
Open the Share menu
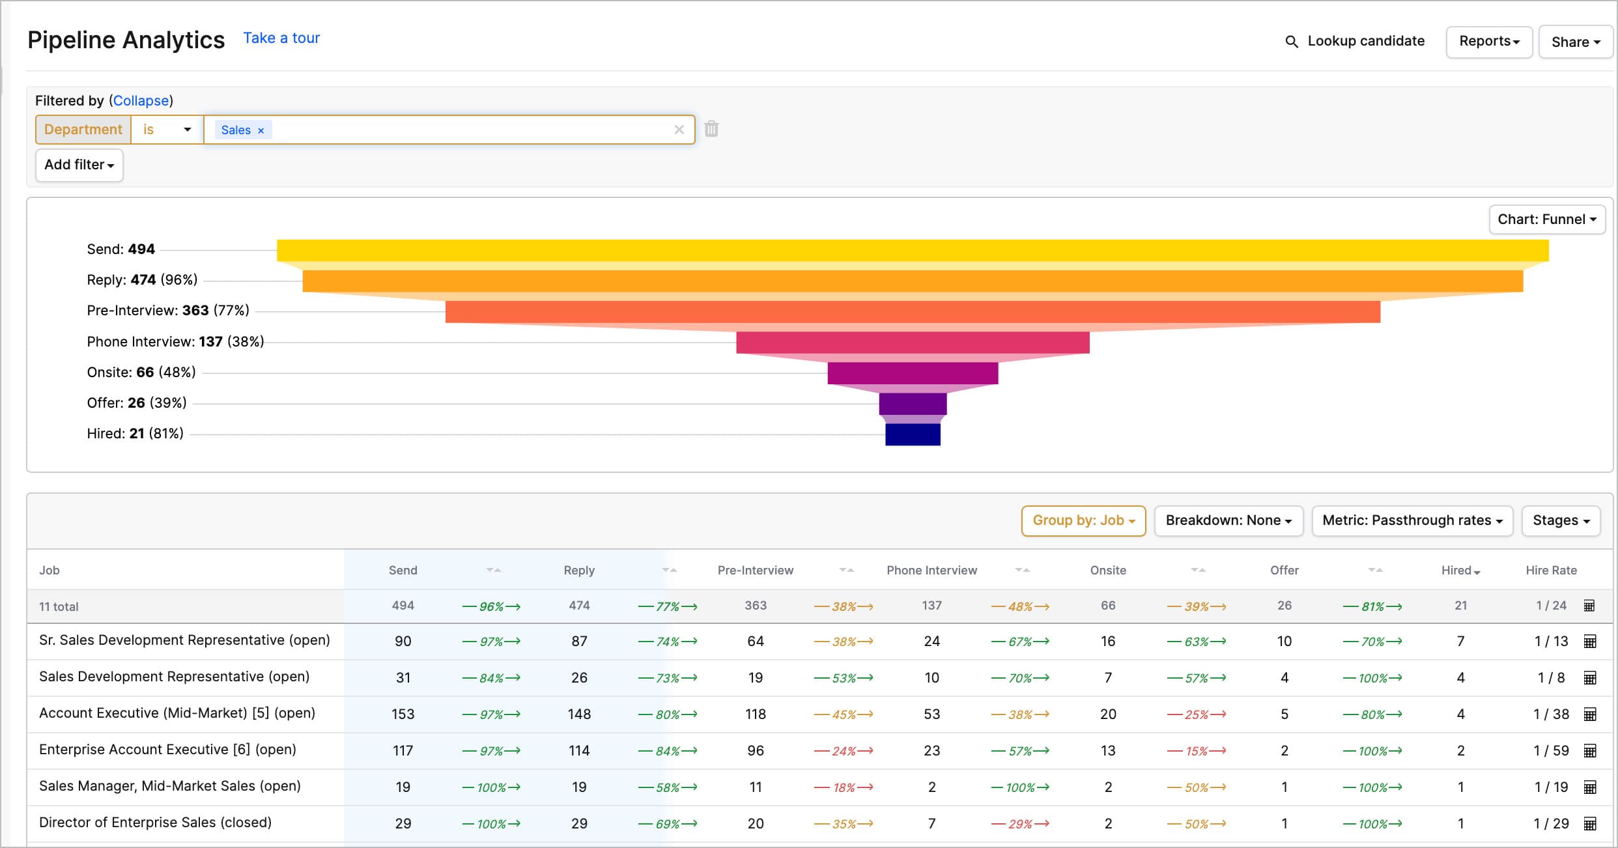tap(1576, 41)
